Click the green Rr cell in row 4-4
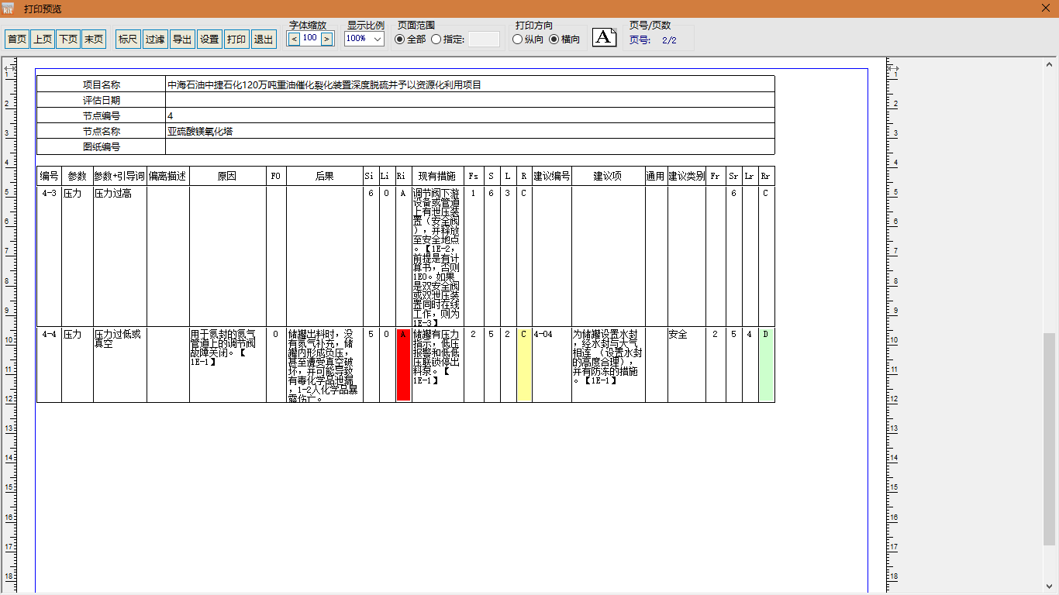Screen dimensions: 1059x595 pyautogui.click(x=766, y=364)
